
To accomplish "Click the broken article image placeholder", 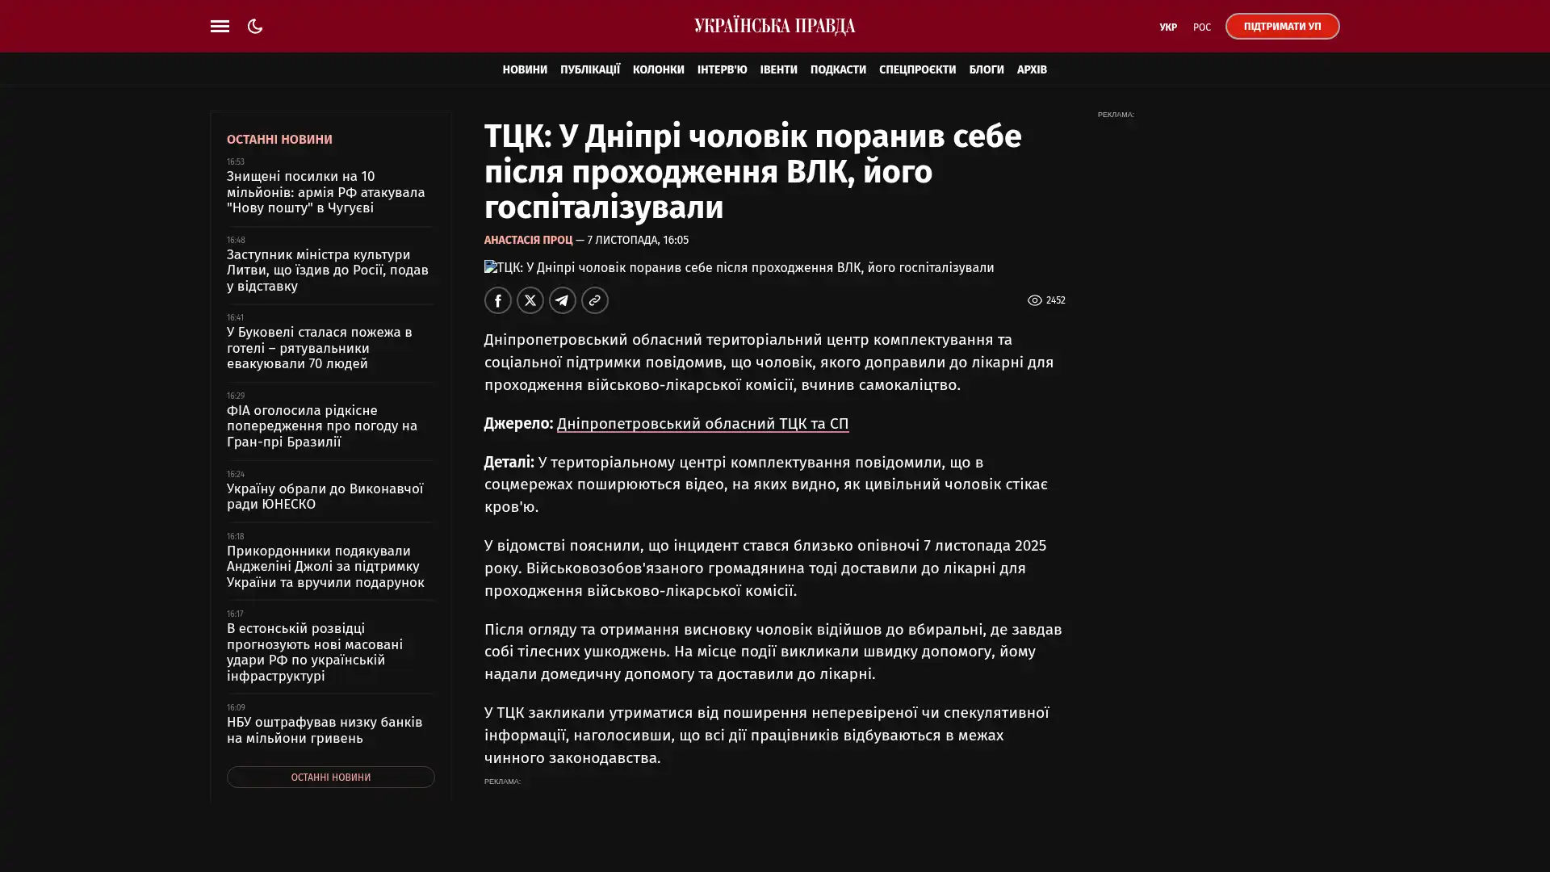I will pyautogui.click(x=492, y=267).
